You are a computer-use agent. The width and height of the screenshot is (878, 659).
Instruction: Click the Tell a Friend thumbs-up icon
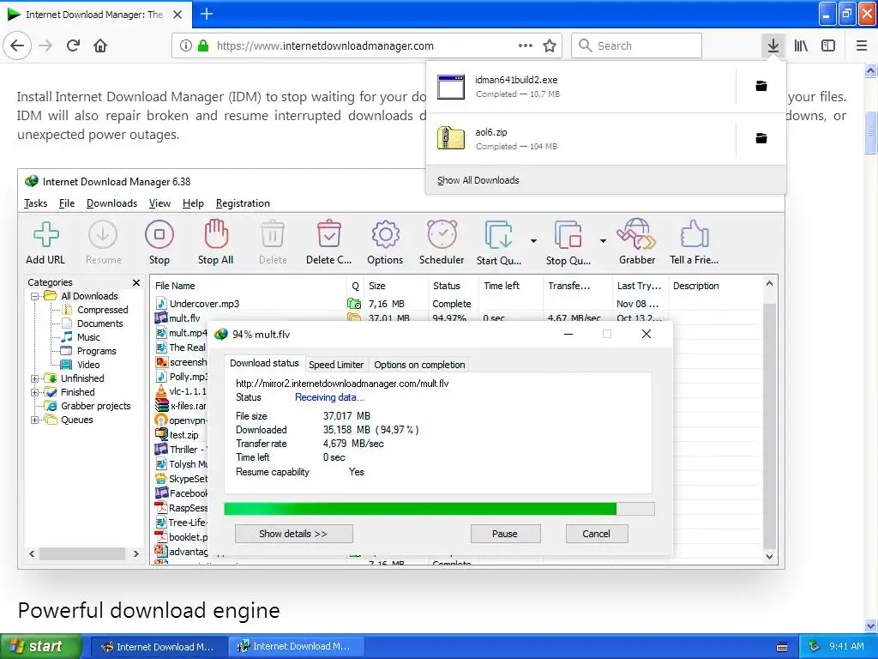[695, 234]
